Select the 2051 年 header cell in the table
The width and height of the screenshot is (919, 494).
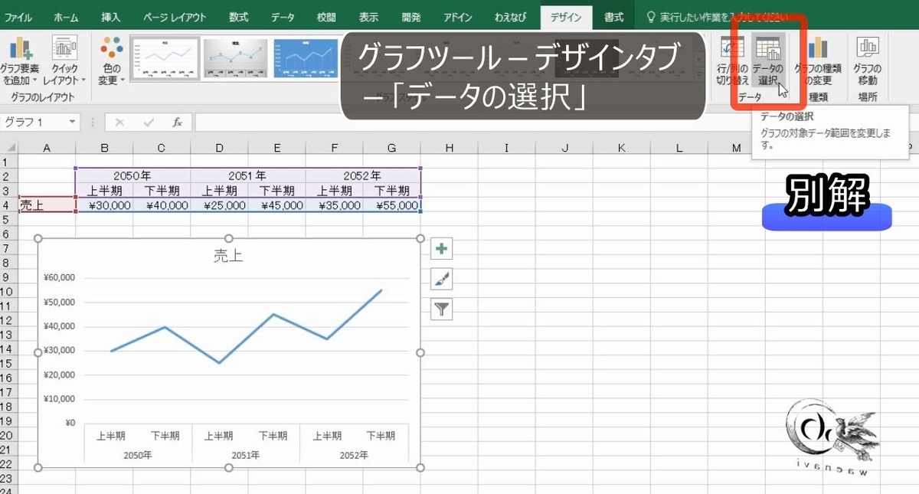[247, 176]
